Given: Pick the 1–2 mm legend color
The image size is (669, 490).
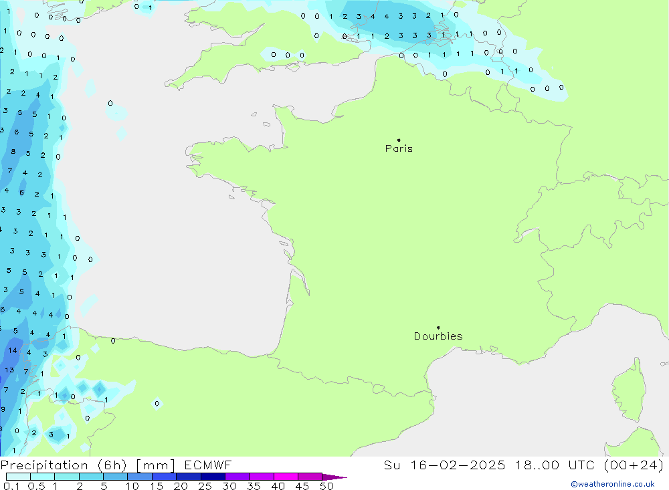Looking at the screenshot, I should 66,477.
